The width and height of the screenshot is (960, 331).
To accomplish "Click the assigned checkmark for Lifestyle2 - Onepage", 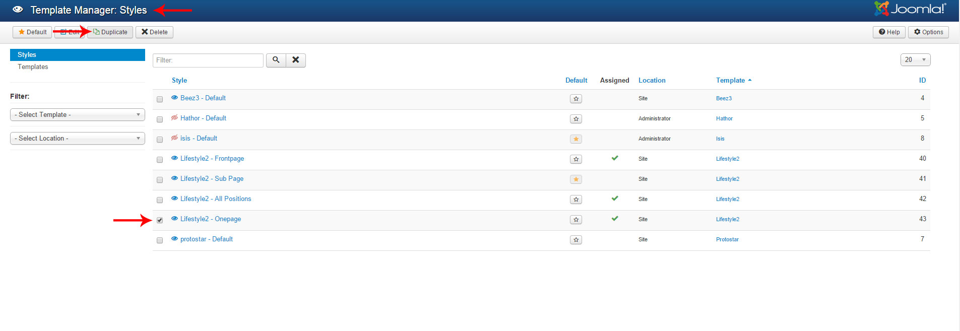I will [x=615, y=219].
